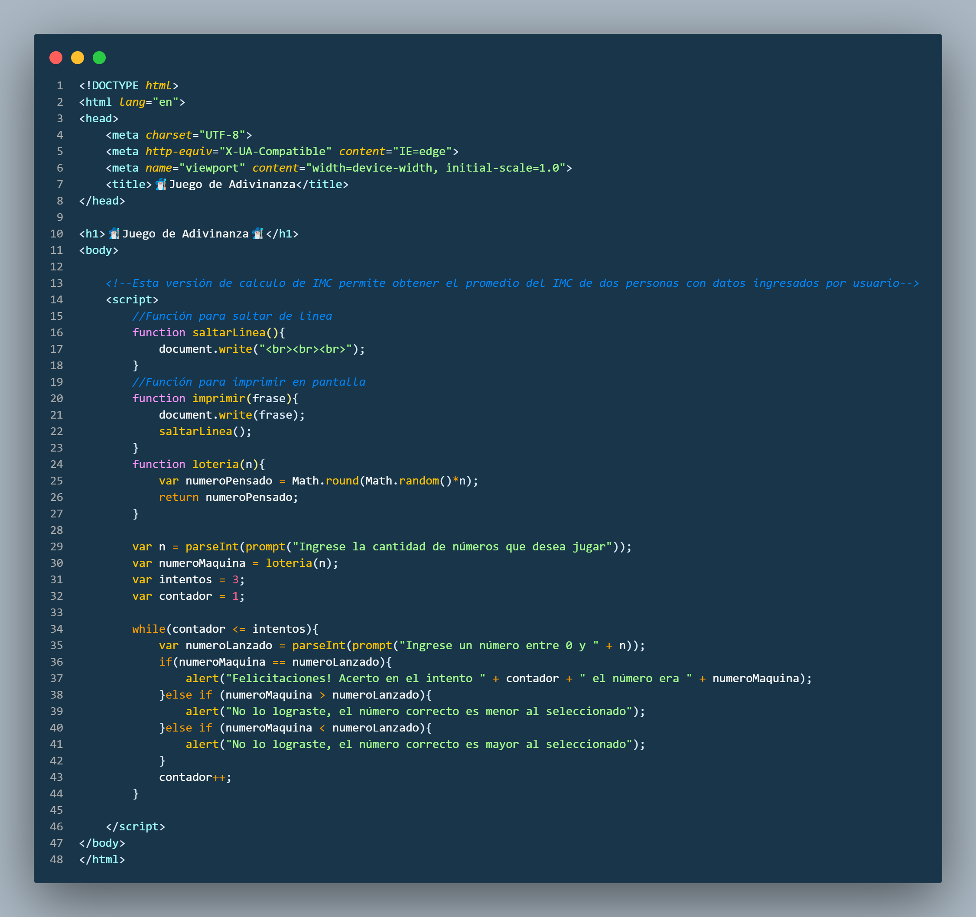Viewport: 976px width, 917px height.
Task: Click the contador++ statement
Action: click(x=195, y=777)
